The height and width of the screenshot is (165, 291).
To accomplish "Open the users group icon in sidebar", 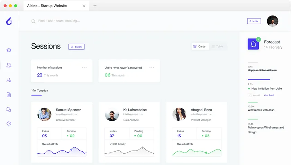I will coord(9,65).
